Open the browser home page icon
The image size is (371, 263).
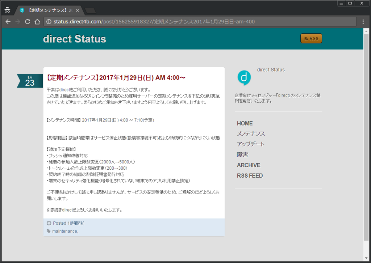pos(37,22)
